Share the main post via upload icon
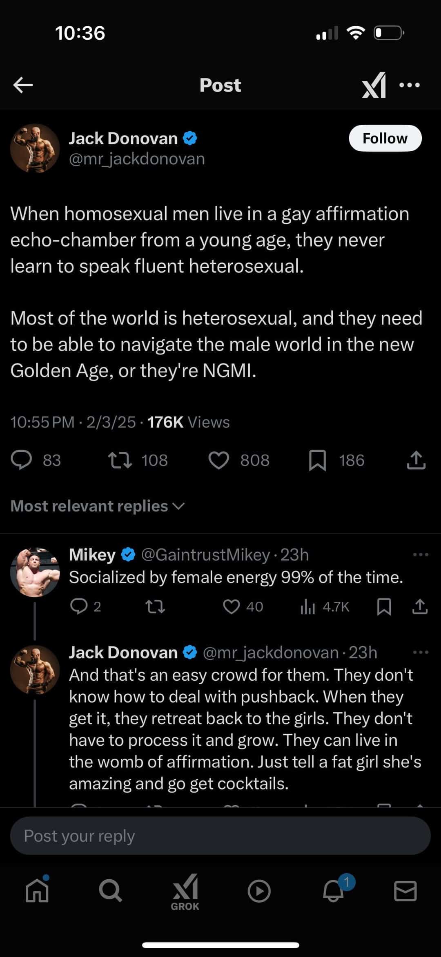This screenshot has width=441, height=957. 416,460
